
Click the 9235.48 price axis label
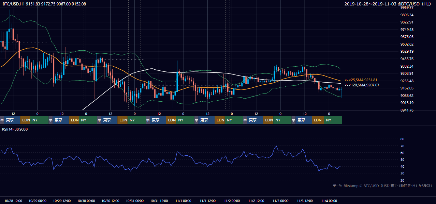pos(407,81)
